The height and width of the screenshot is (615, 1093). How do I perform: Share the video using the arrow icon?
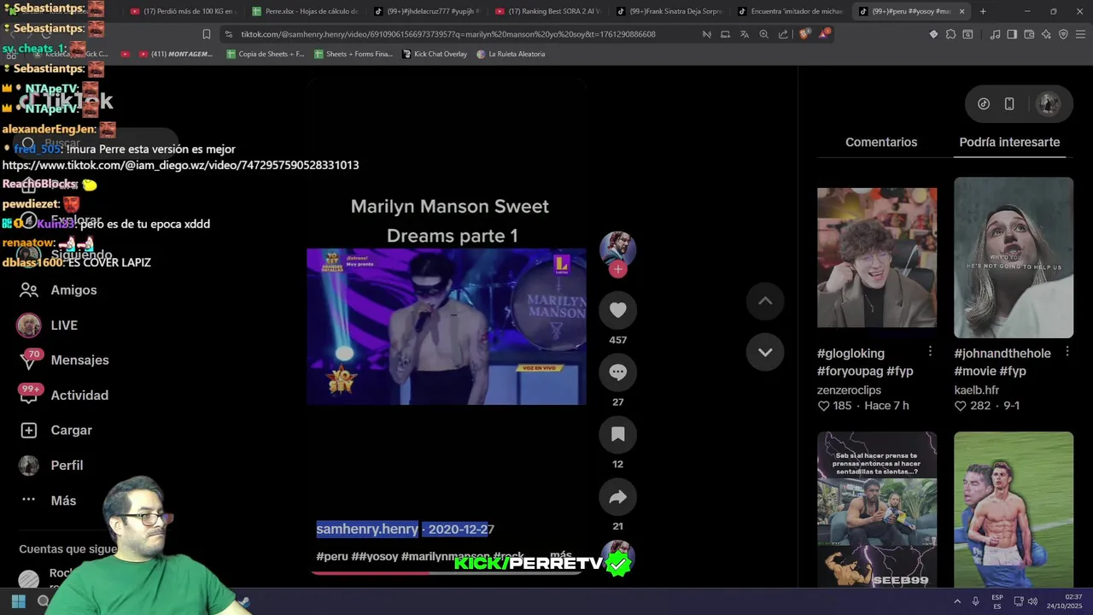[x=617, y=497]
